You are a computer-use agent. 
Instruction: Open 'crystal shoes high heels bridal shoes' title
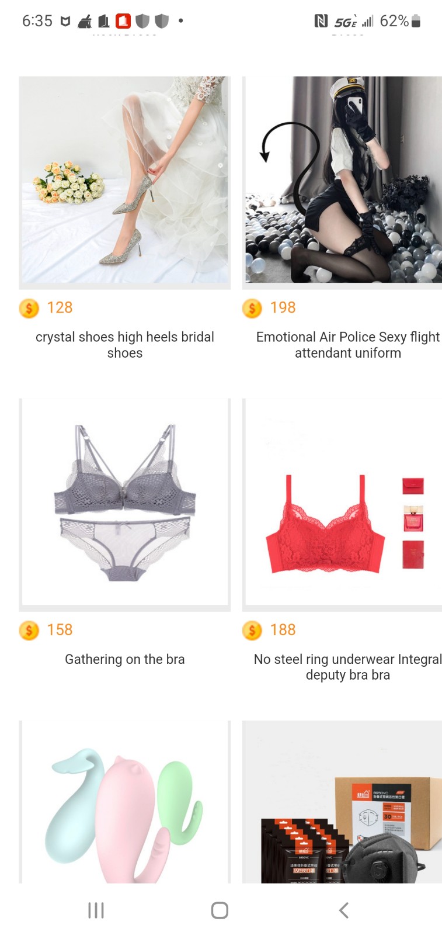pyautogui.click(x=125, y=345)
